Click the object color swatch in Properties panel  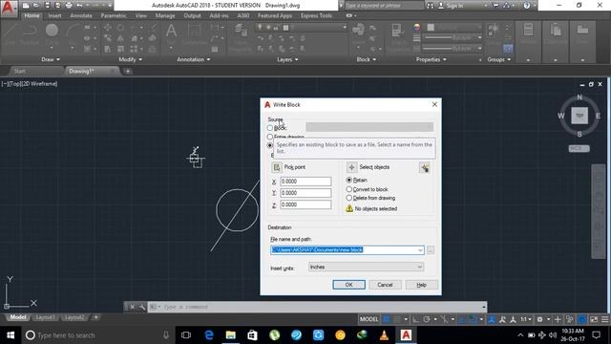431,28
